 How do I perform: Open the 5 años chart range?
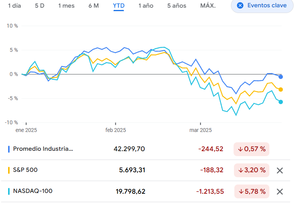[177, 6]
